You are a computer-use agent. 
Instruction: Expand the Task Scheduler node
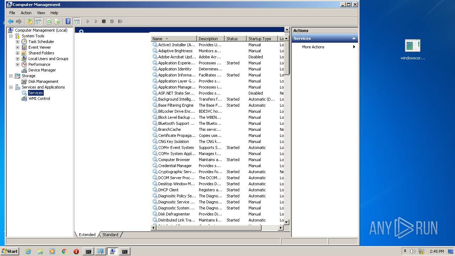[x=17, y=42]
